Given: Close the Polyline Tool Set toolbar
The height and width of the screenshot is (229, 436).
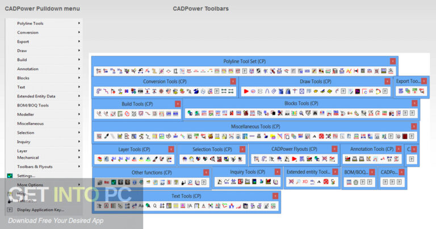Looking at the screenshot, I should [x=393, y=61].
